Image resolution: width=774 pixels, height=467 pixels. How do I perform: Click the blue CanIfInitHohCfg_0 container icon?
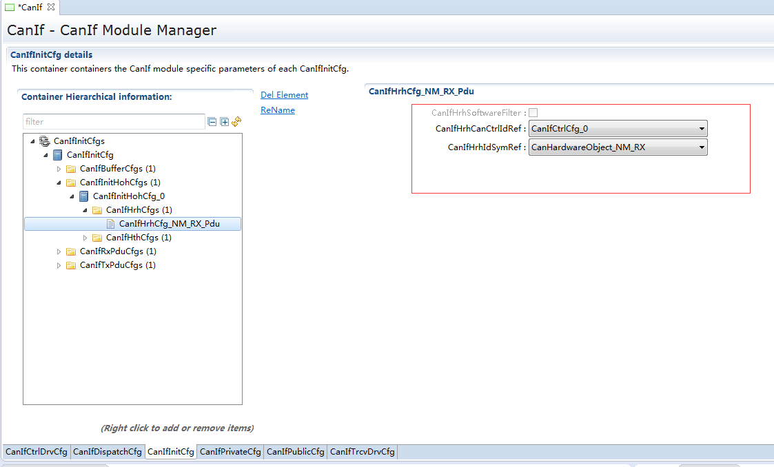84,196
